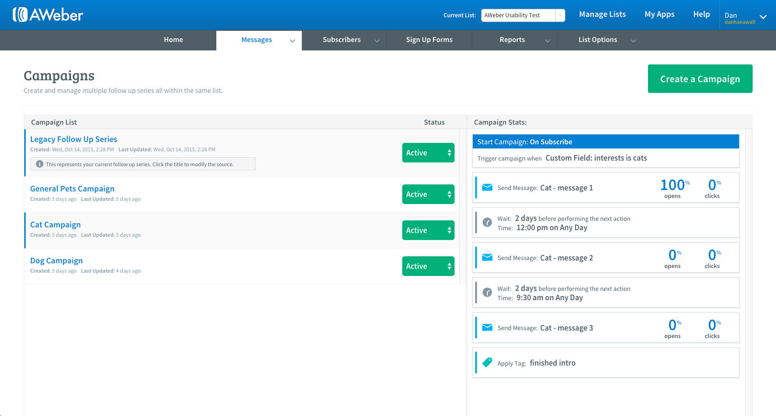Open Dog Campaign
The width and height of the screenshot is (776, 416).
56,261
